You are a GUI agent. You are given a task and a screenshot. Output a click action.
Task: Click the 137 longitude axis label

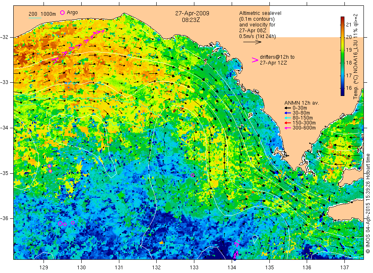344,268
